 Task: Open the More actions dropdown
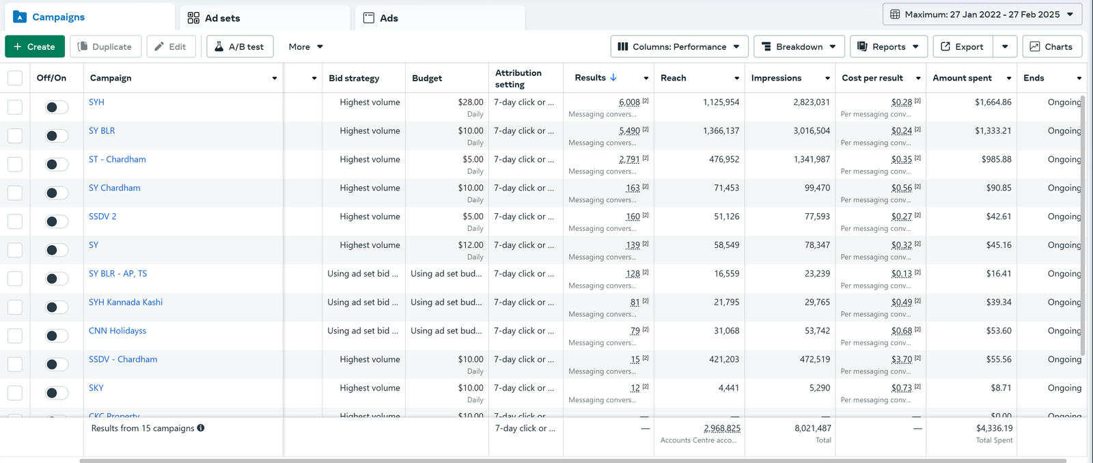pyautogui.click(x=305, y=46)
